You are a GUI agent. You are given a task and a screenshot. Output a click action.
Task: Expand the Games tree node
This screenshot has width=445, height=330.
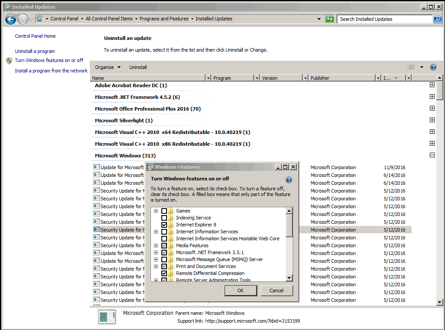[x=156, y=211]
